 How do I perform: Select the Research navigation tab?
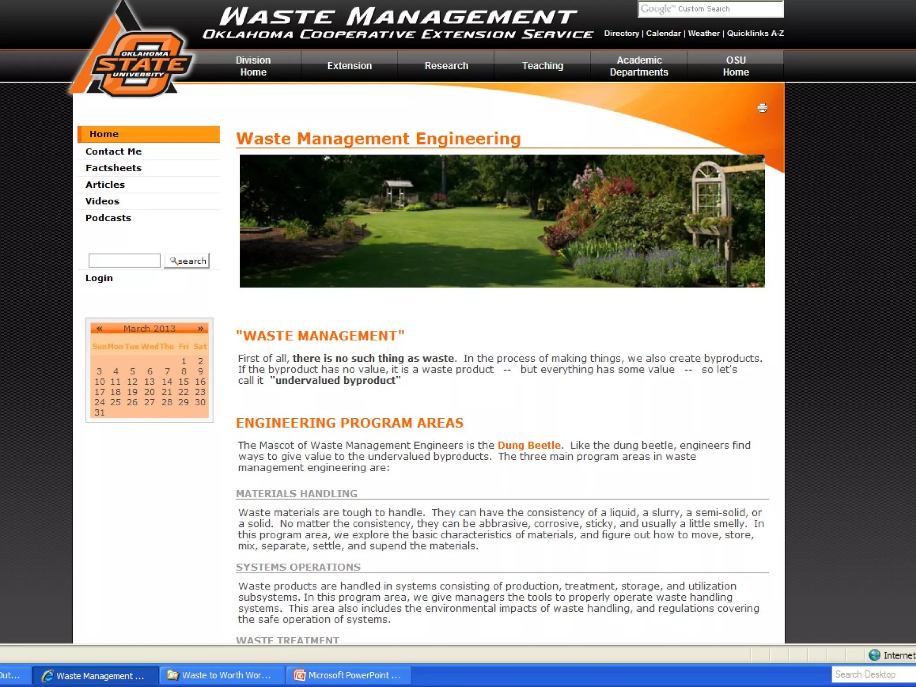(446, 66)
